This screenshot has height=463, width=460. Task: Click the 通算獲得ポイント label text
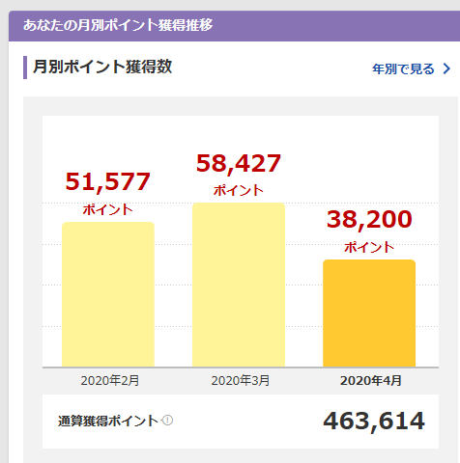pos(108,421)
